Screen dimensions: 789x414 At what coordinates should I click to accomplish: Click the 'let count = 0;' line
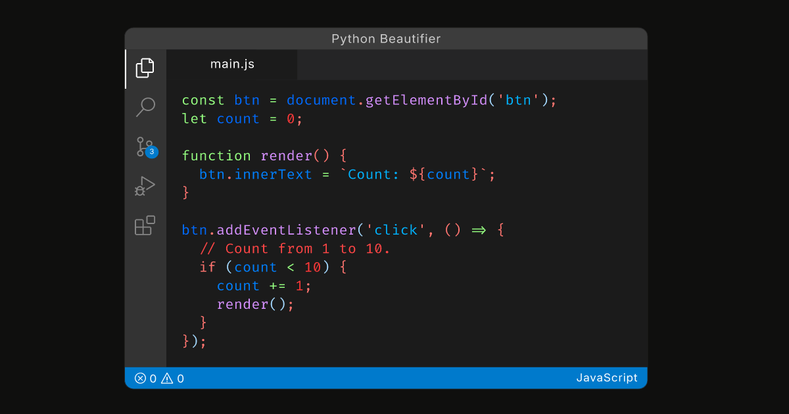point(242,119)
